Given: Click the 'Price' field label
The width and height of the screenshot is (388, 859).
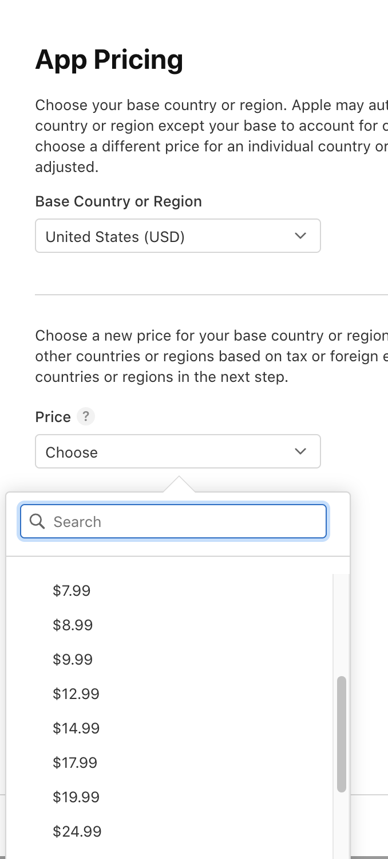Looking at the screenshot, I should [x=53, y=417].
